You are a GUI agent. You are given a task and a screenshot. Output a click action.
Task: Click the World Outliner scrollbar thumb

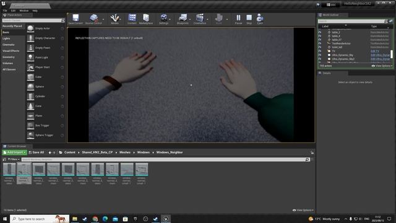tap(392, 54)
